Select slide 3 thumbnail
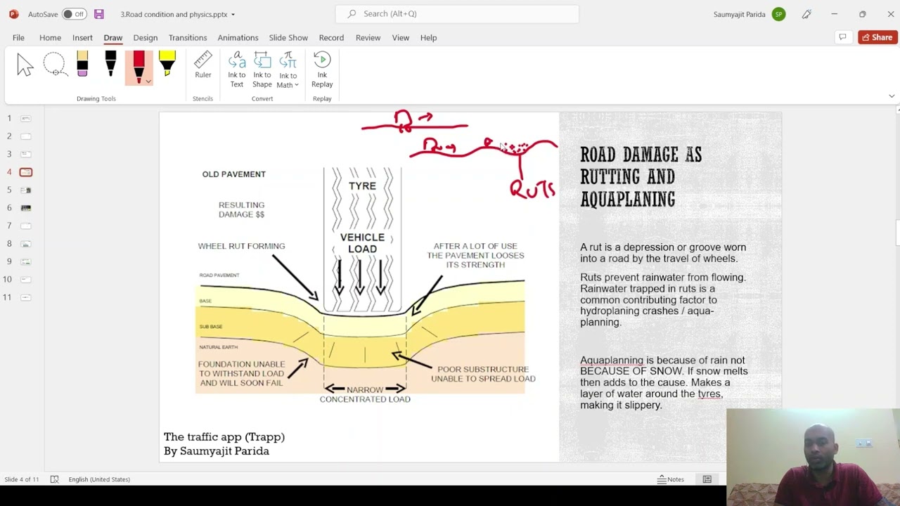 [26, 154]
